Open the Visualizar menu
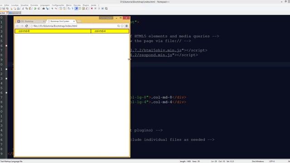The height and width of the screenshot is (163, 290). click(x=24, y=5)
